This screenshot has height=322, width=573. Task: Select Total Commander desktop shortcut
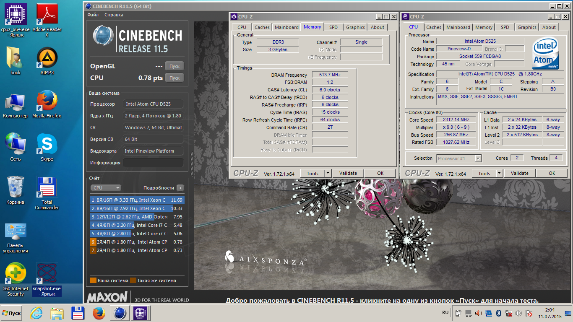pos(47,193)
